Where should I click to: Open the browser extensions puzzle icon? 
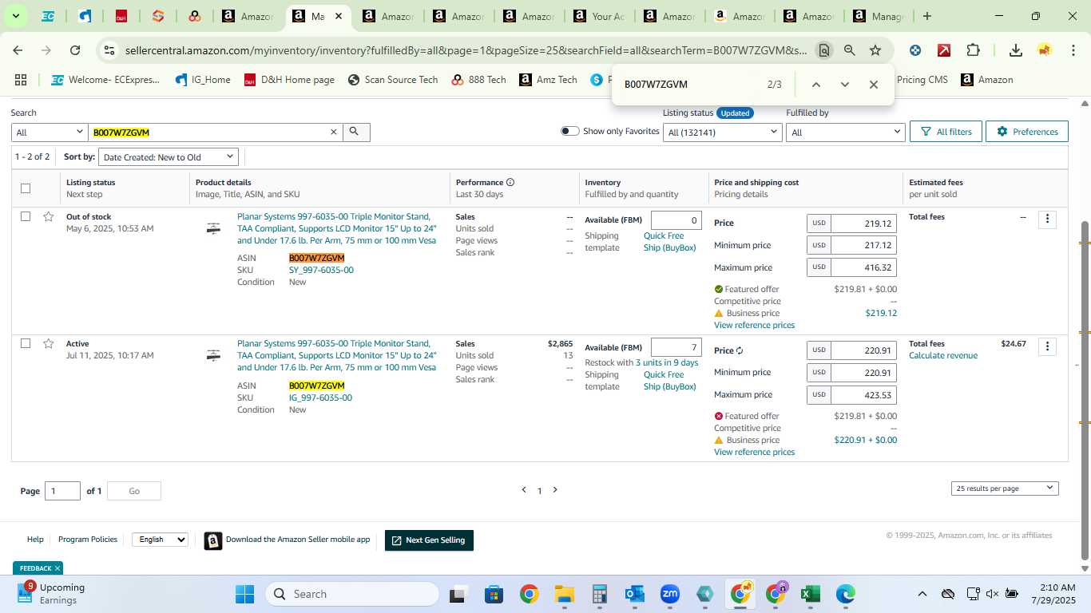[973, 50]
